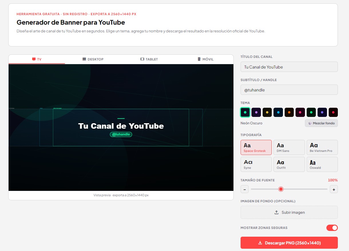
Task: Click the Descargar PNG (2560x1440) button
Action: (x=289, y=243)
